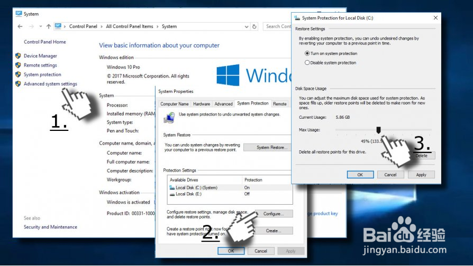Click the Windows is activated text
Screen dimensions: 473x266
(x=128, y=202)
